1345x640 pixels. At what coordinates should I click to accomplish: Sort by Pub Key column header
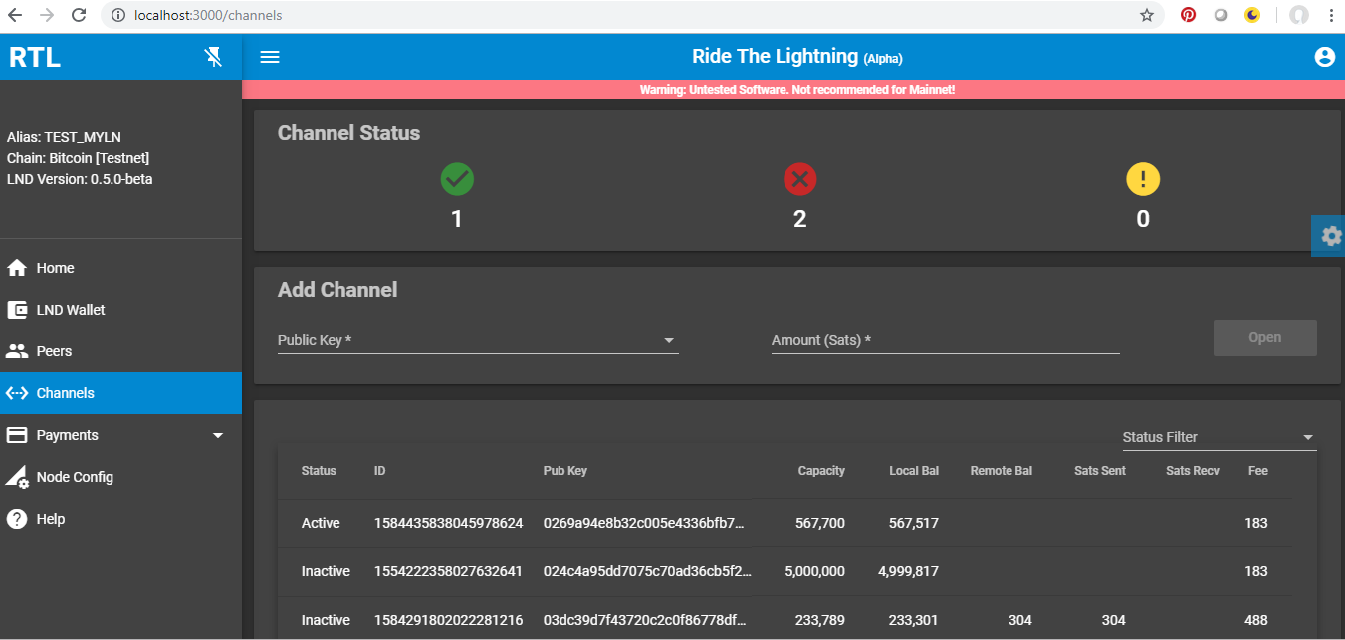pyautogui.click(x=565, y=471)
